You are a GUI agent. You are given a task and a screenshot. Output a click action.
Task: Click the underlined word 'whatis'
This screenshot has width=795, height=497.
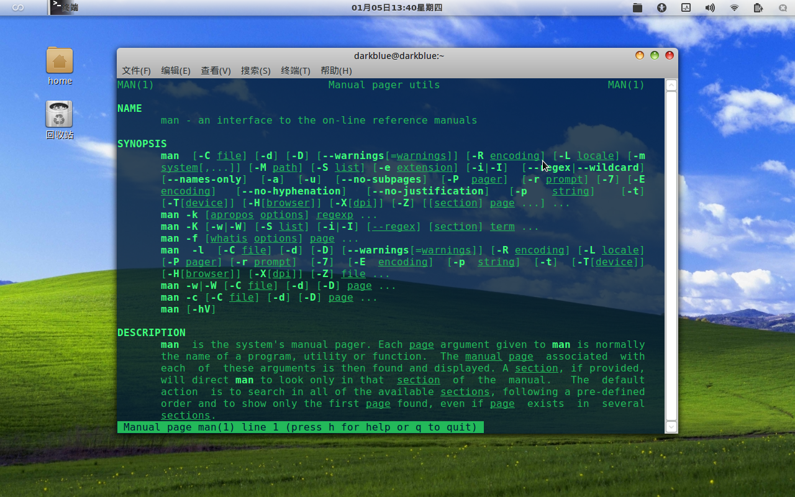[x=229, y=239]
